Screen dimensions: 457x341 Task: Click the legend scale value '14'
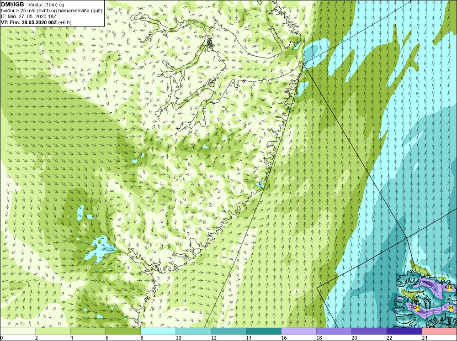click(x=249, y=338)
